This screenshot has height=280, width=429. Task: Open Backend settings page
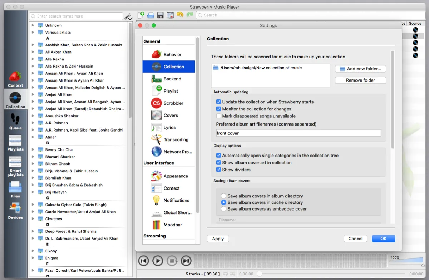click(169, 79)
